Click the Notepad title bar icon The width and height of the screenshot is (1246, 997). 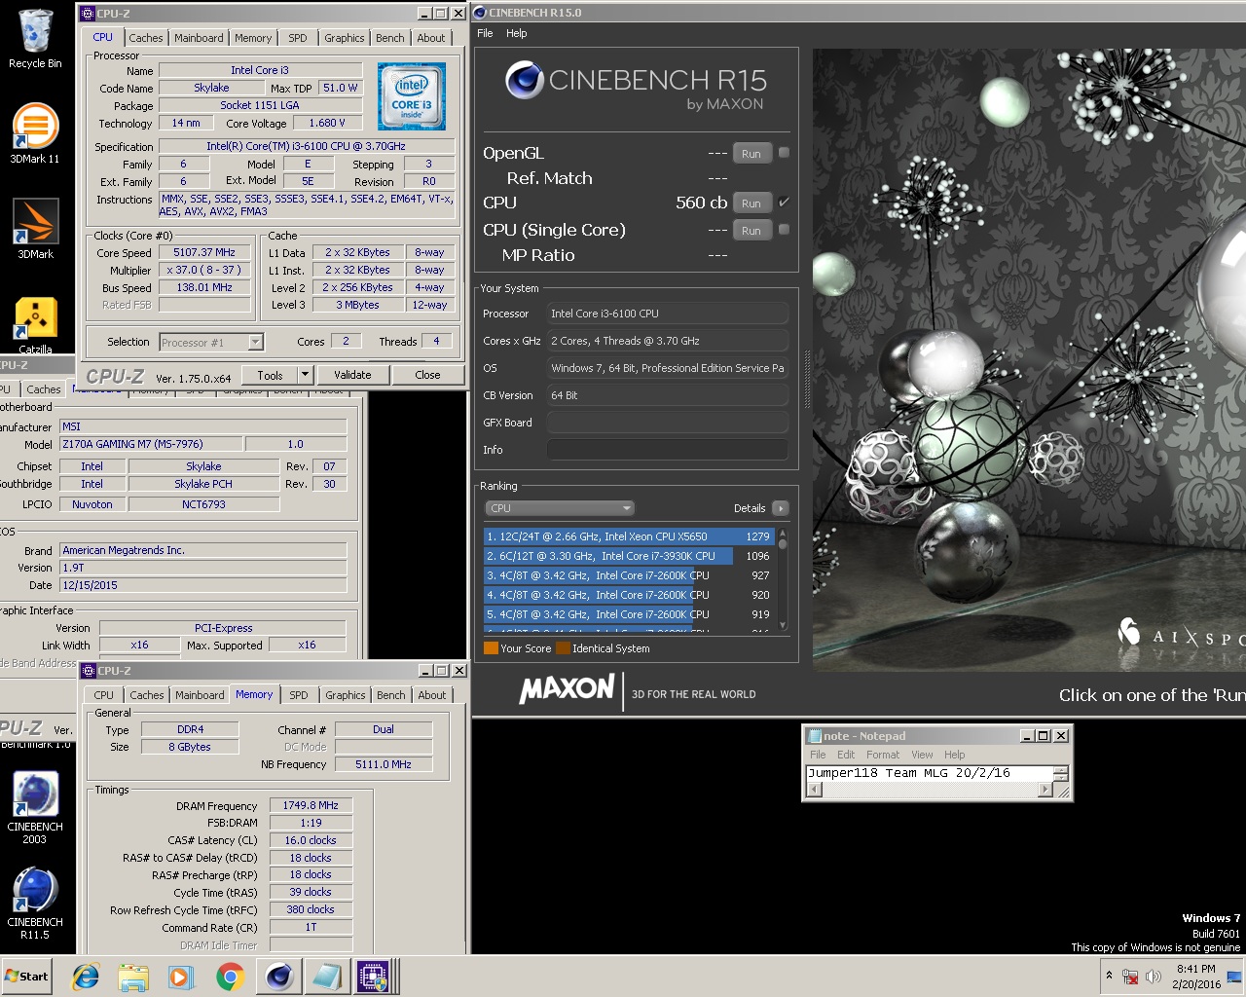813,736
